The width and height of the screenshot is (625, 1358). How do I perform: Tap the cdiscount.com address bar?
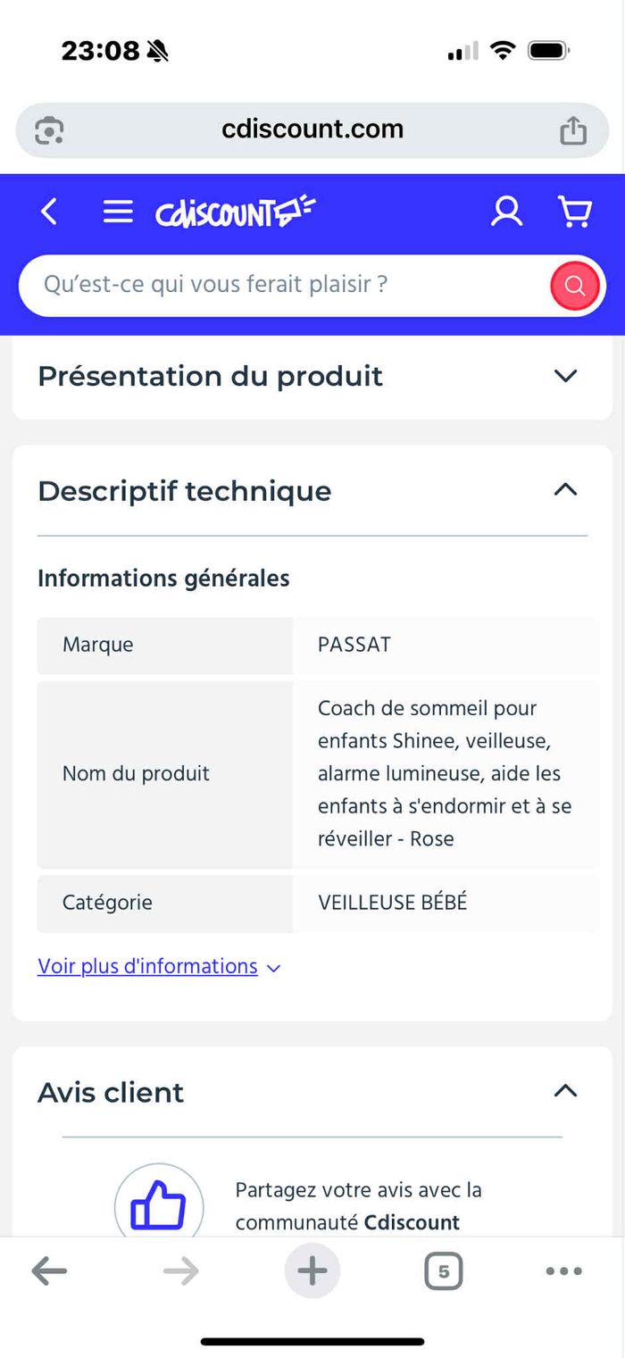312,130
